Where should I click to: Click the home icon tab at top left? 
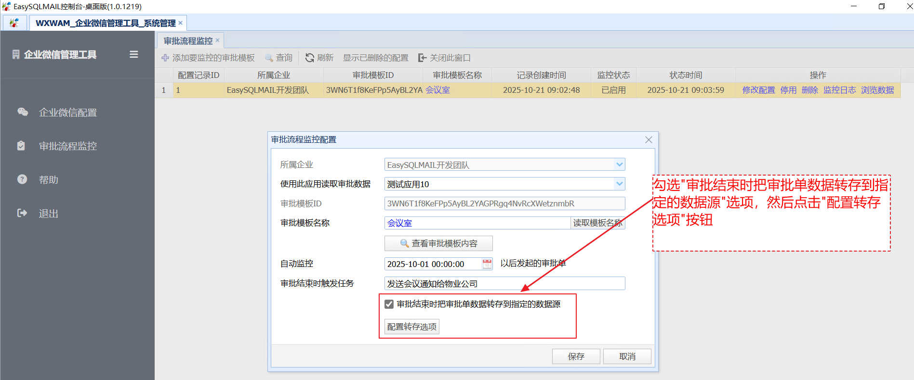coord(14,23)
